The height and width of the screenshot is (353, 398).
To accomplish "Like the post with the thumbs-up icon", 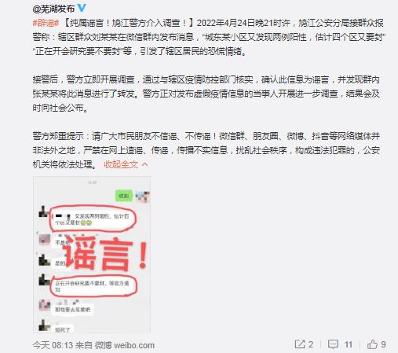I will point(372,344).
